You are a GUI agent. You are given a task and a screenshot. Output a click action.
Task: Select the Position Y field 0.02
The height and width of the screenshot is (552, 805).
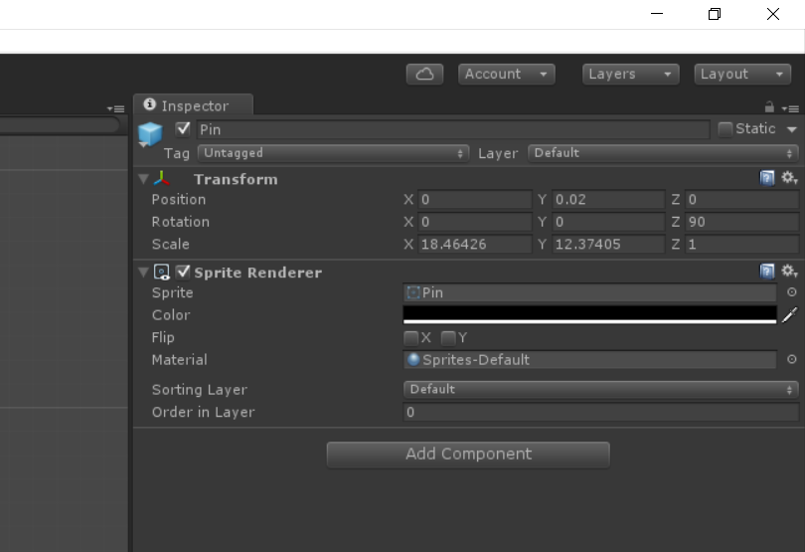point(608,200)
